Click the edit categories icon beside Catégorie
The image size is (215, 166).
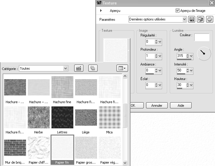pos(78,68)
